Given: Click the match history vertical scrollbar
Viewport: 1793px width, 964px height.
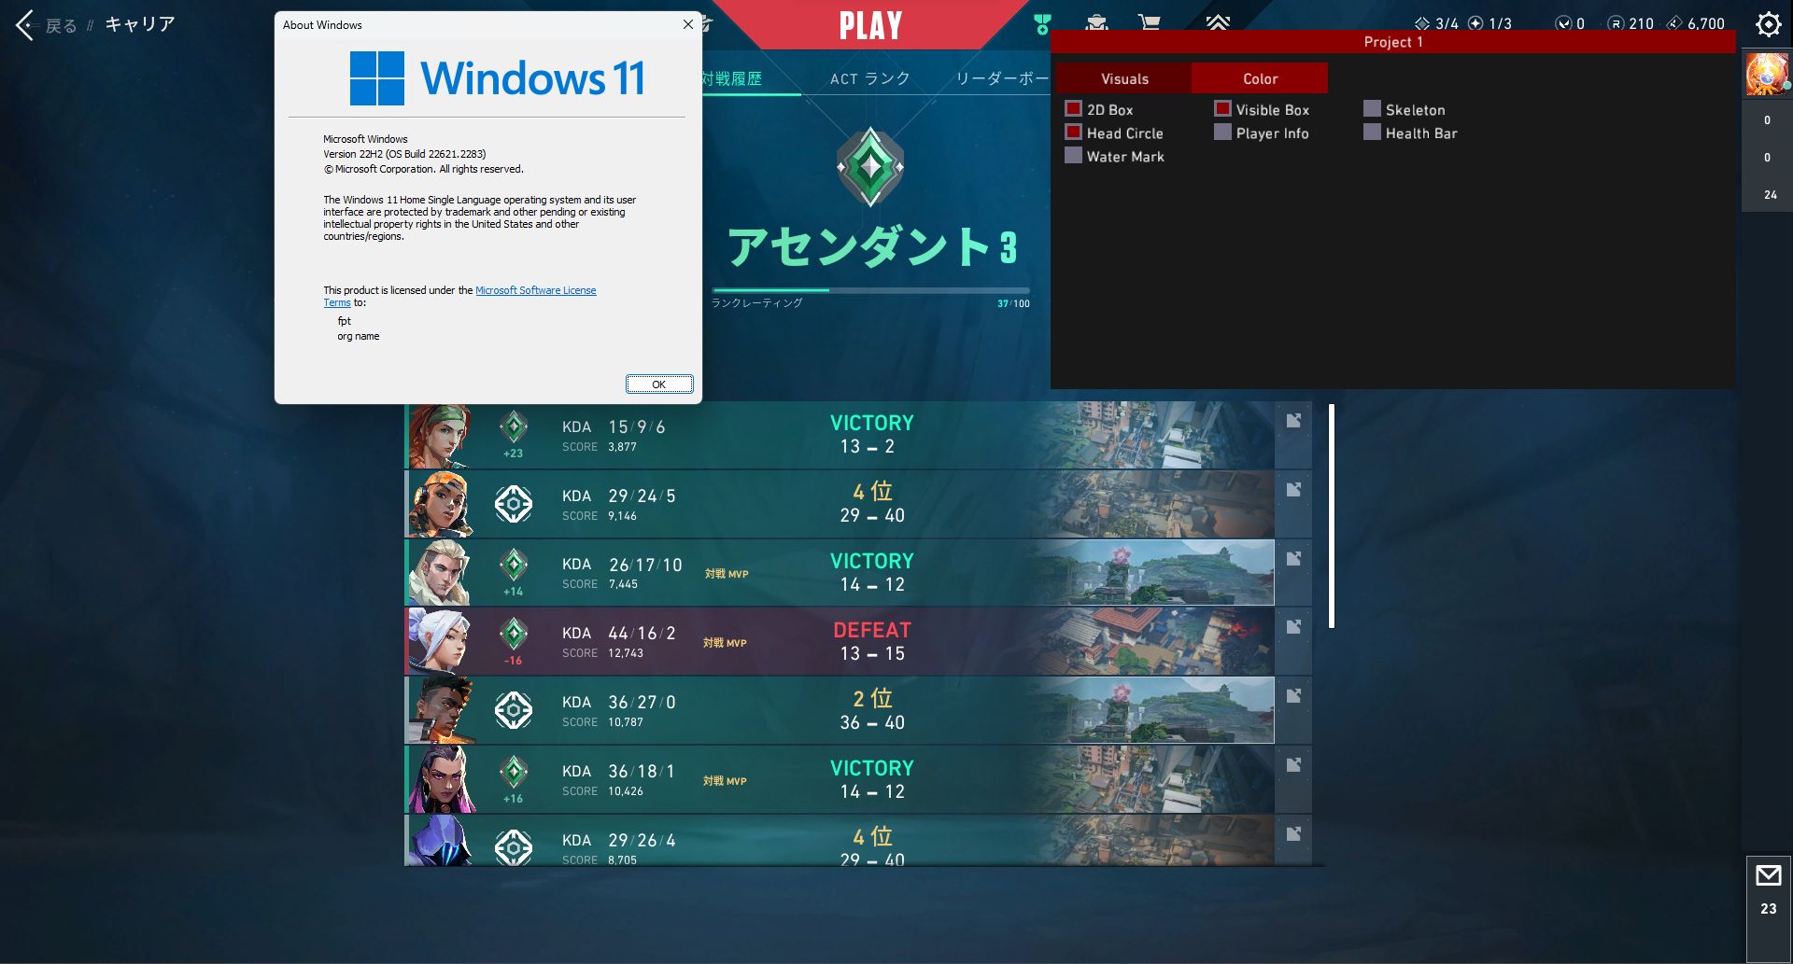Looking at the screenshot, I should tap(1332, 516).
